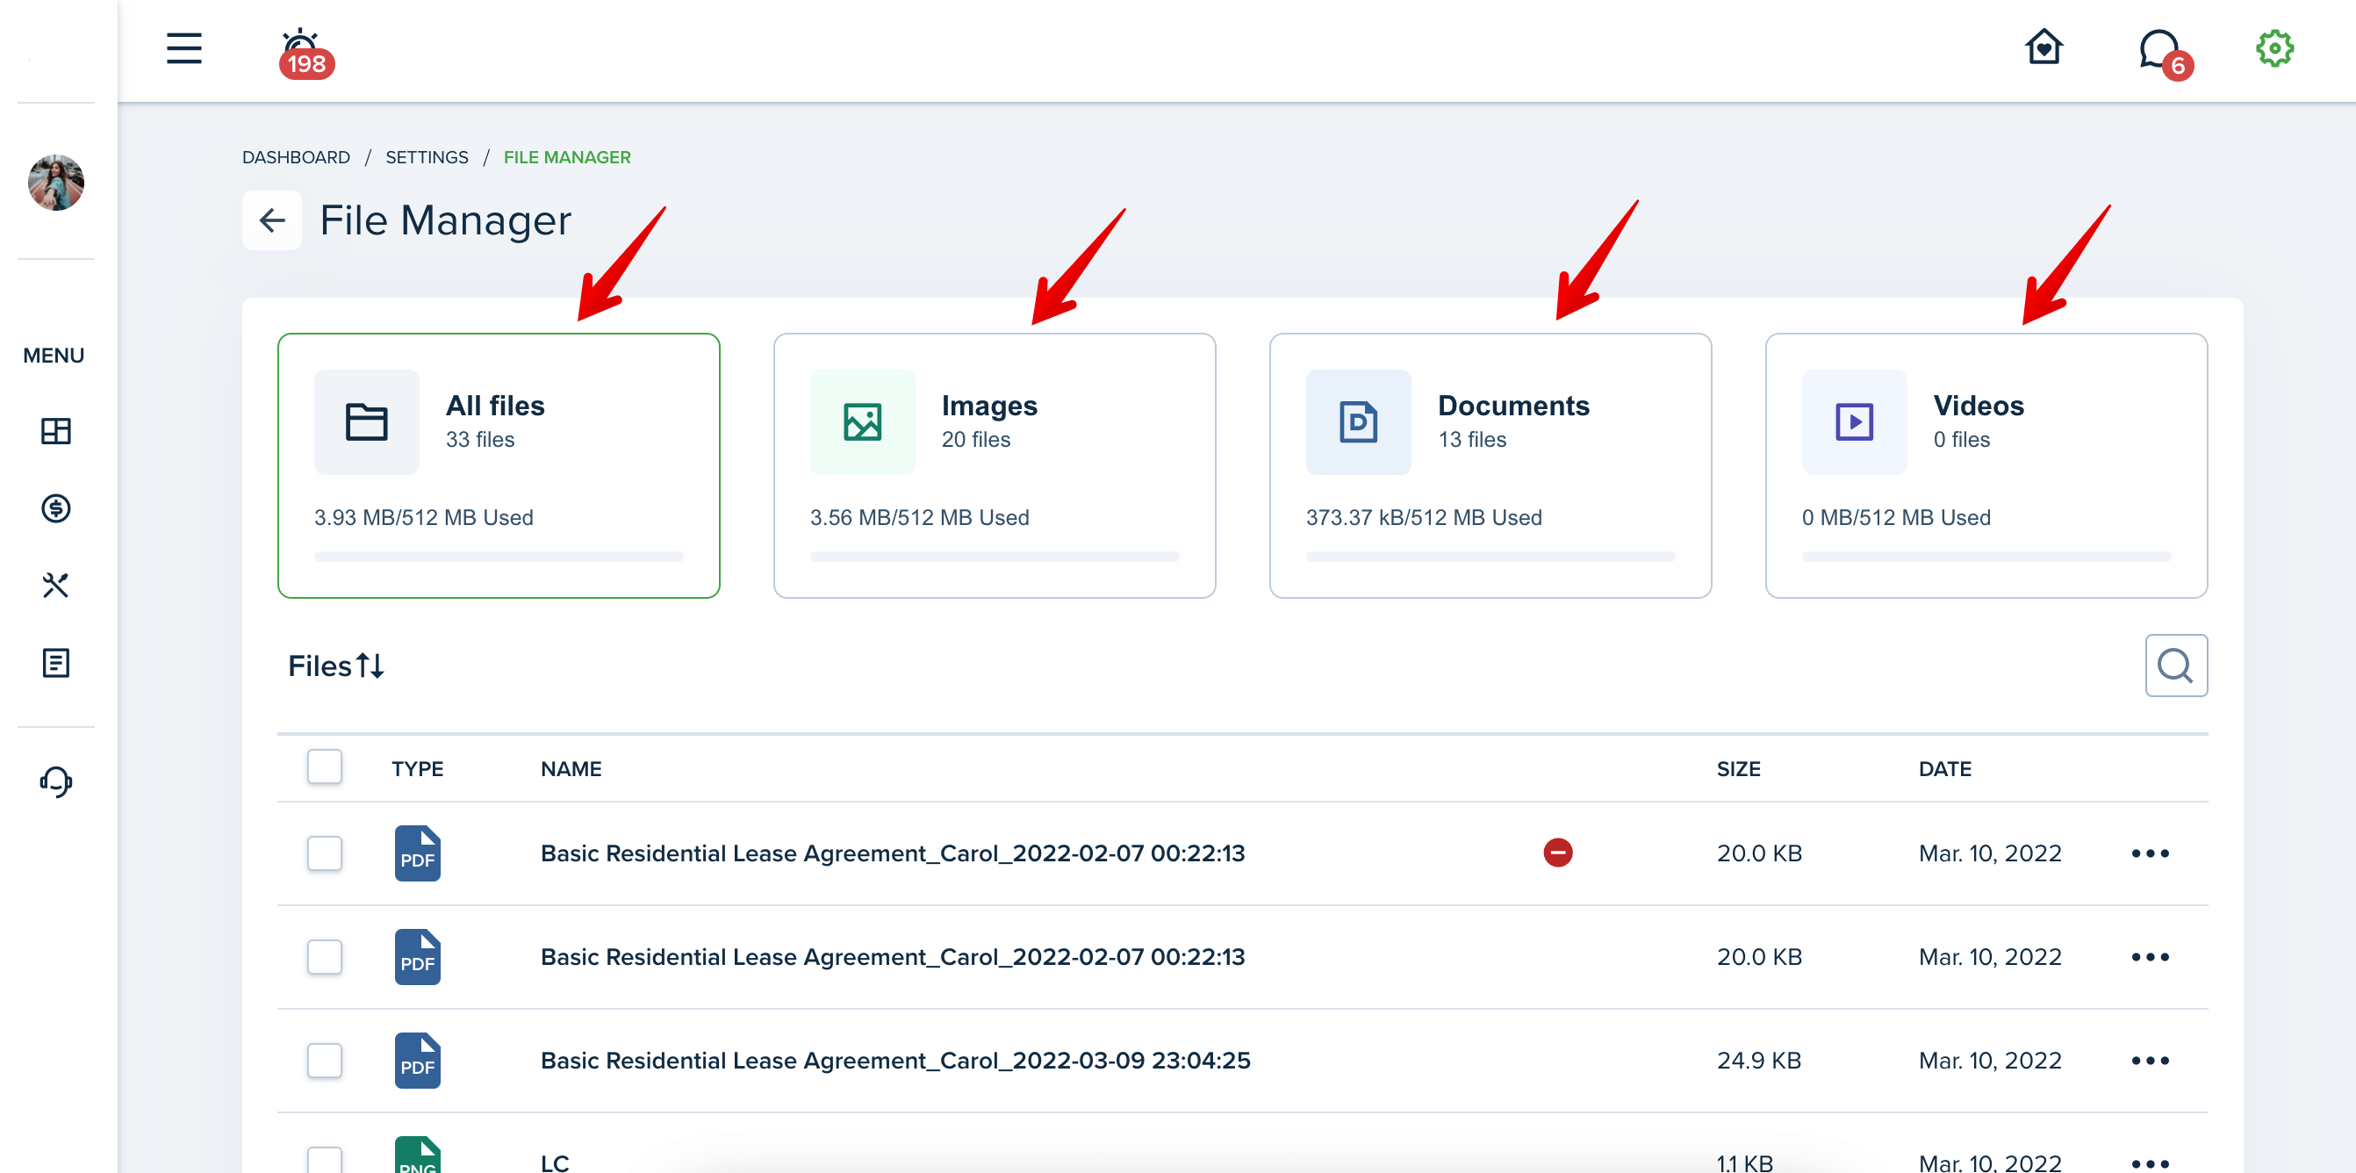Click red minus icon on first agreement
The image size is (2356, 1173).
click(x=1557, y=853)
